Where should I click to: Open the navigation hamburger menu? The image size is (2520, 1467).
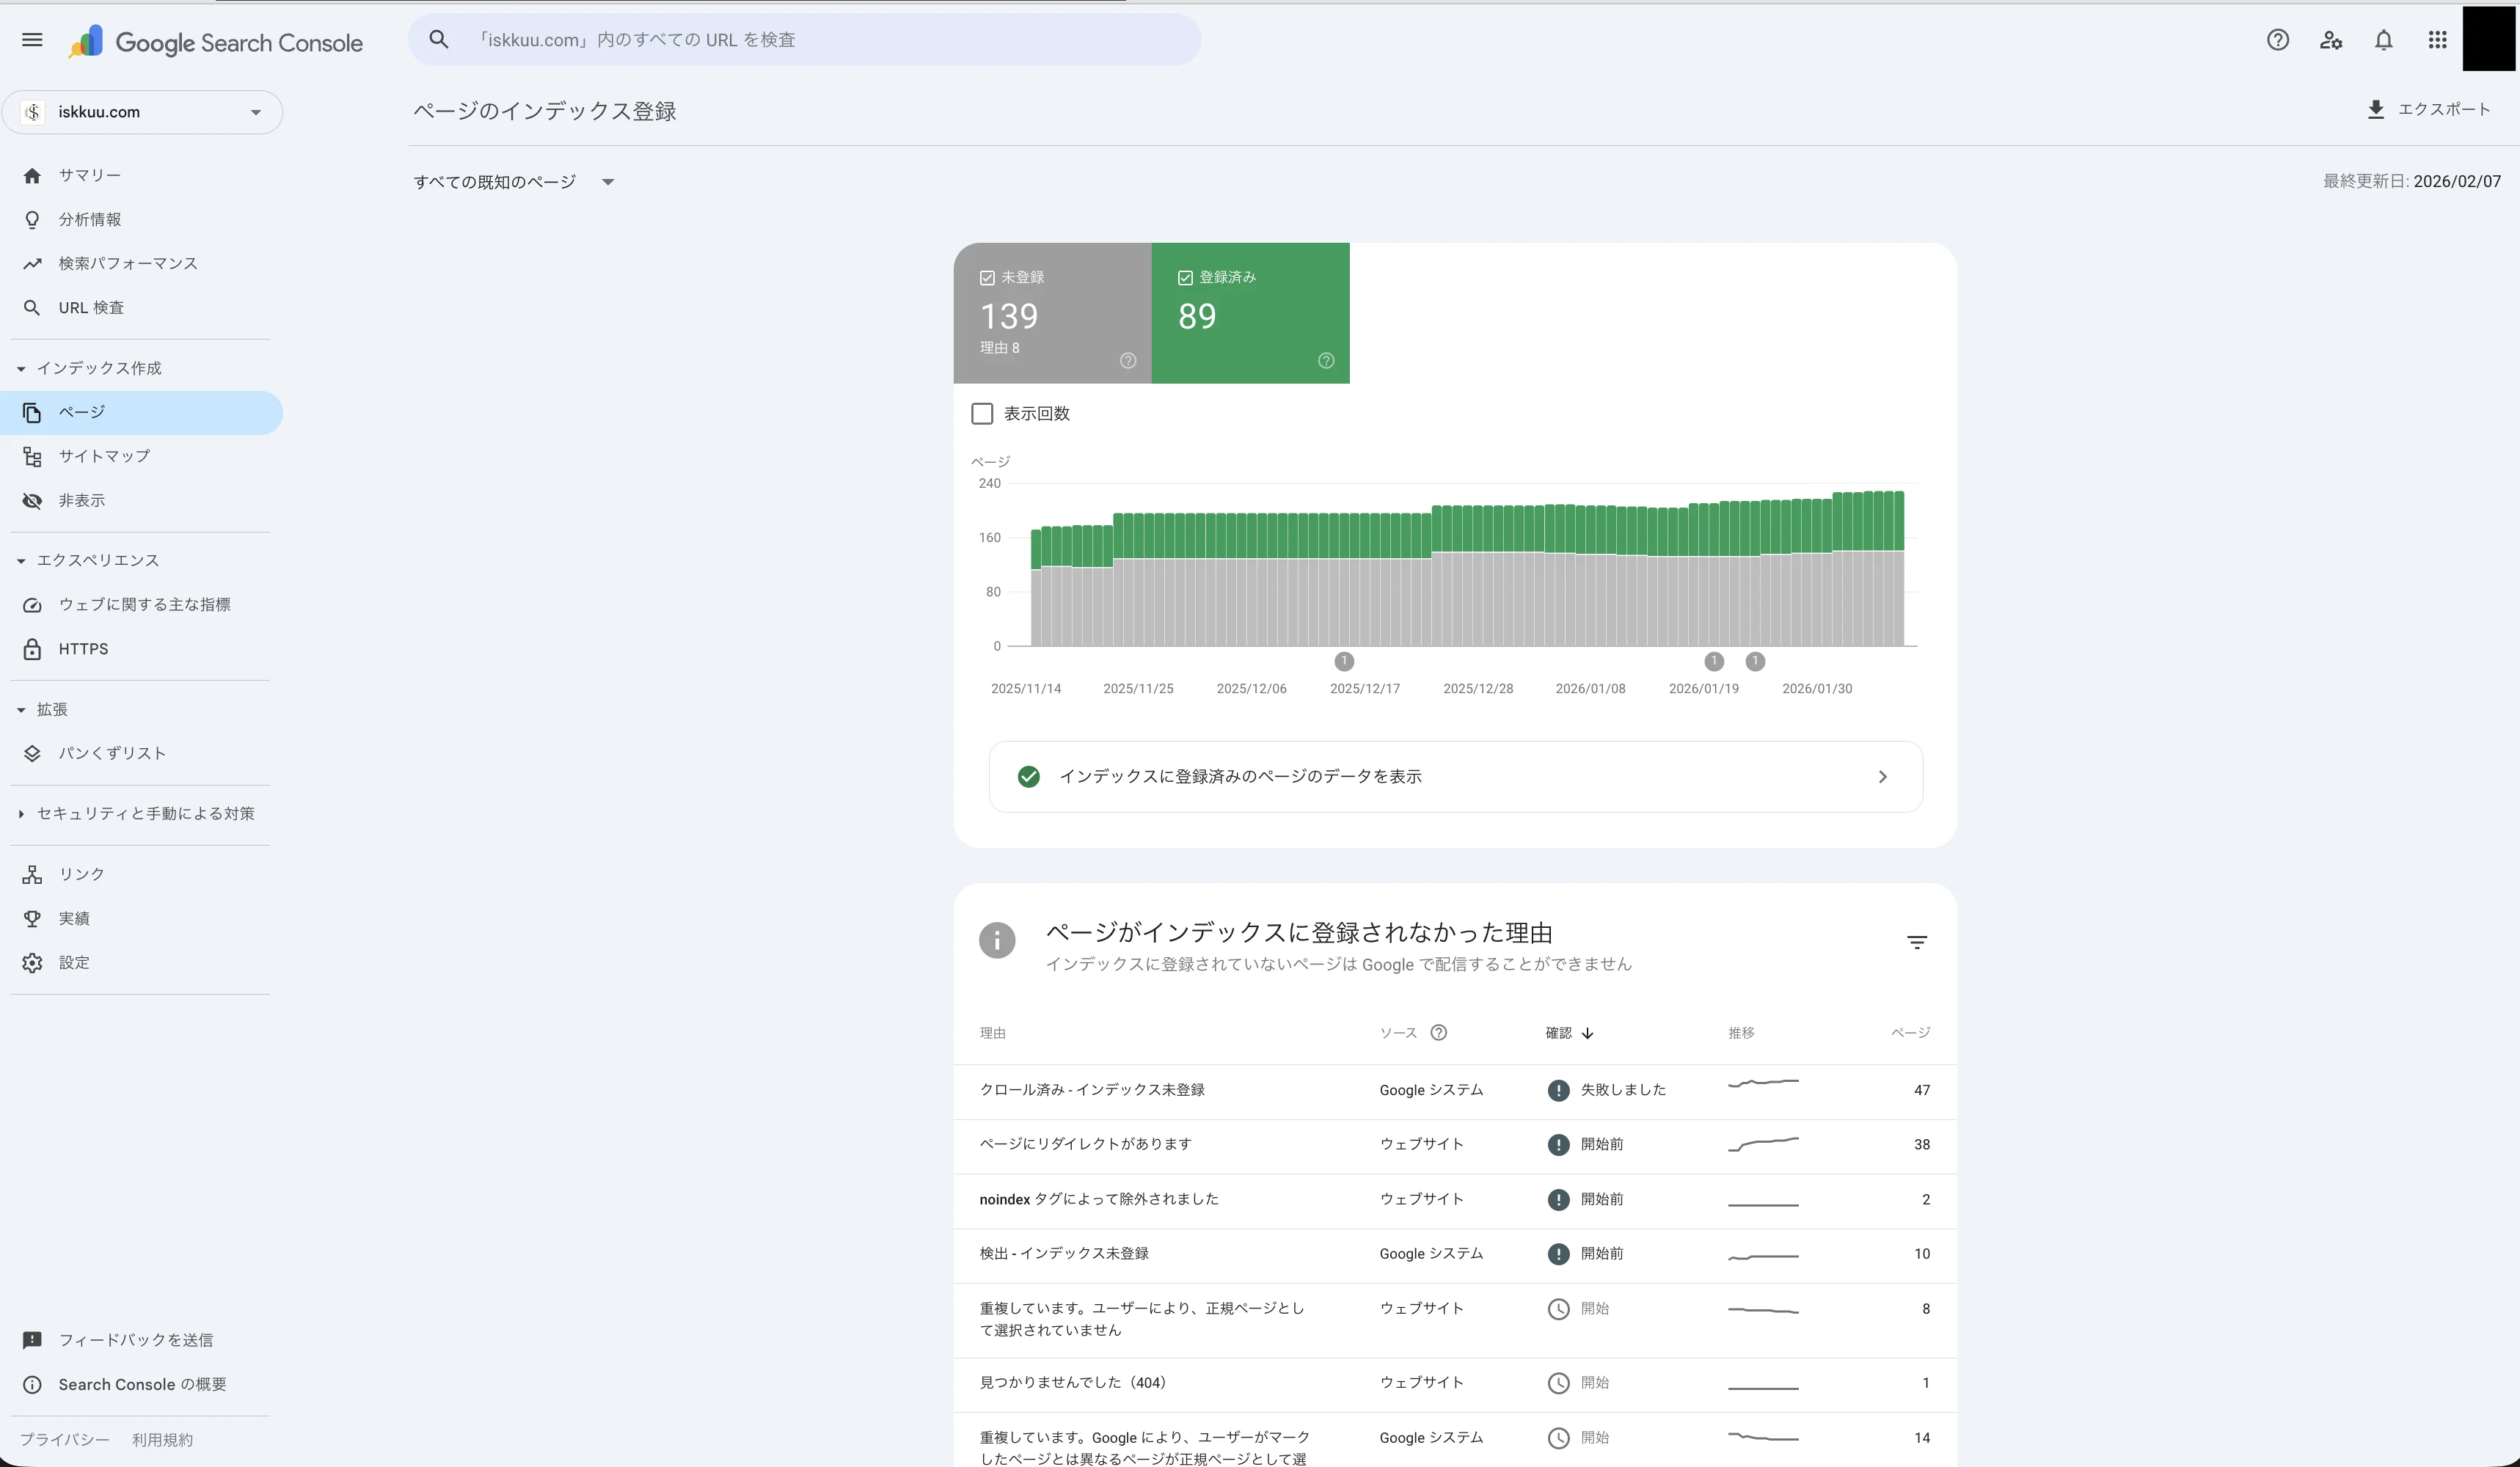click(x=32, y=40)
